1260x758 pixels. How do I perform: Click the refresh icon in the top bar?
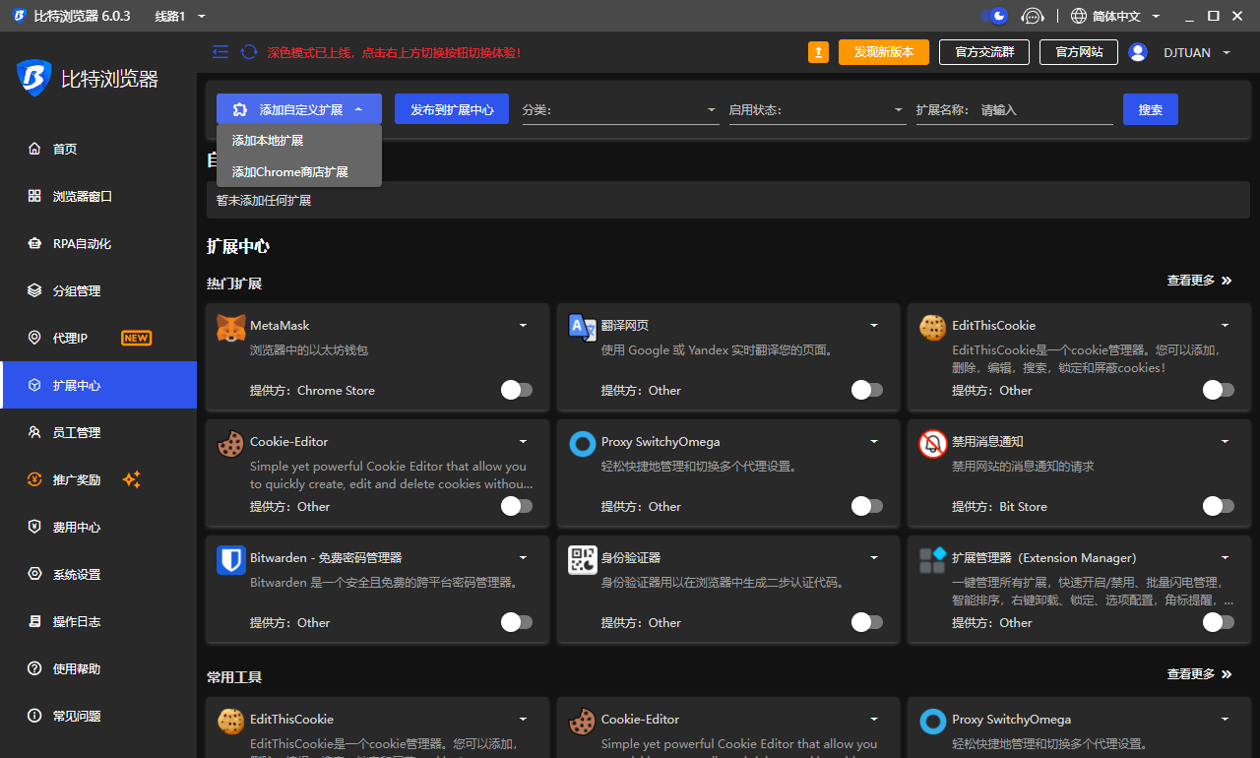[249, 52]
